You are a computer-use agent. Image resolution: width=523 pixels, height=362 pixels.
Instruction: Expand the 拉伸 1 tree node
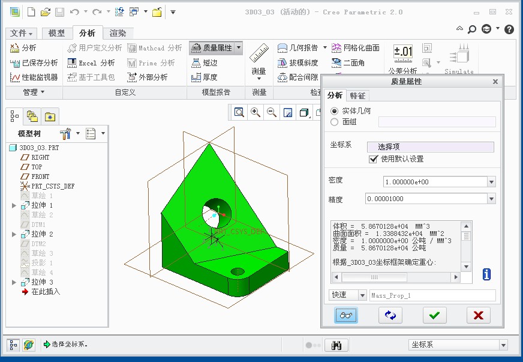tap(14, 205)
